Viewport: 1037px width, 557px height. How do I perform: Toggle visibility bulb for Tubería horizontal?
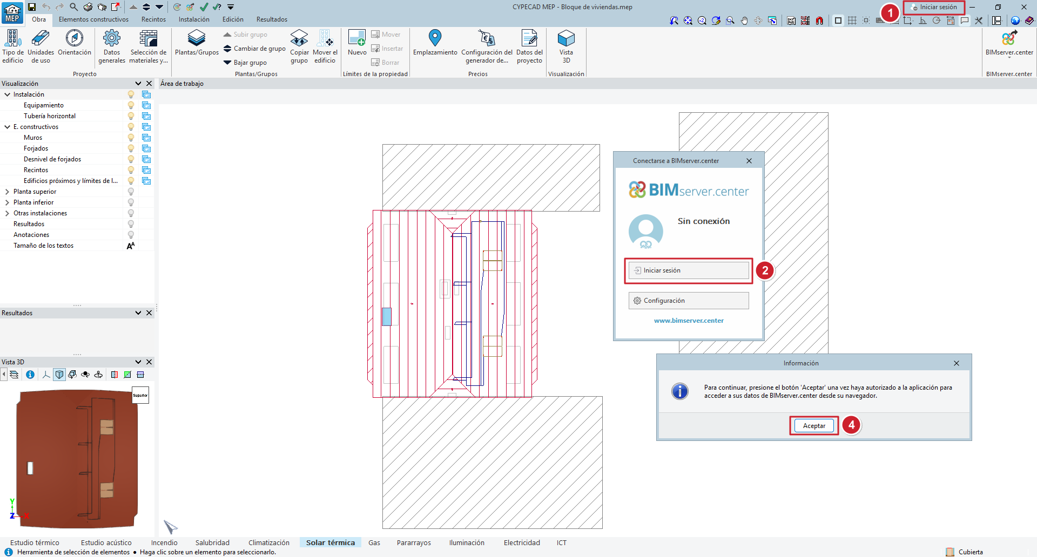[131, 116]
